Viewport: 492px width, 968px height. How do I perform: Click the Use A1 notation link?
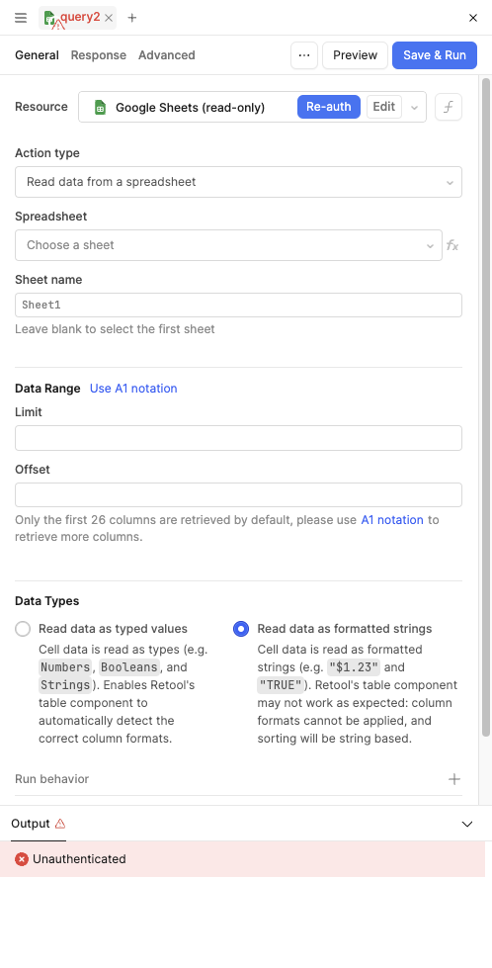[133, 389]
